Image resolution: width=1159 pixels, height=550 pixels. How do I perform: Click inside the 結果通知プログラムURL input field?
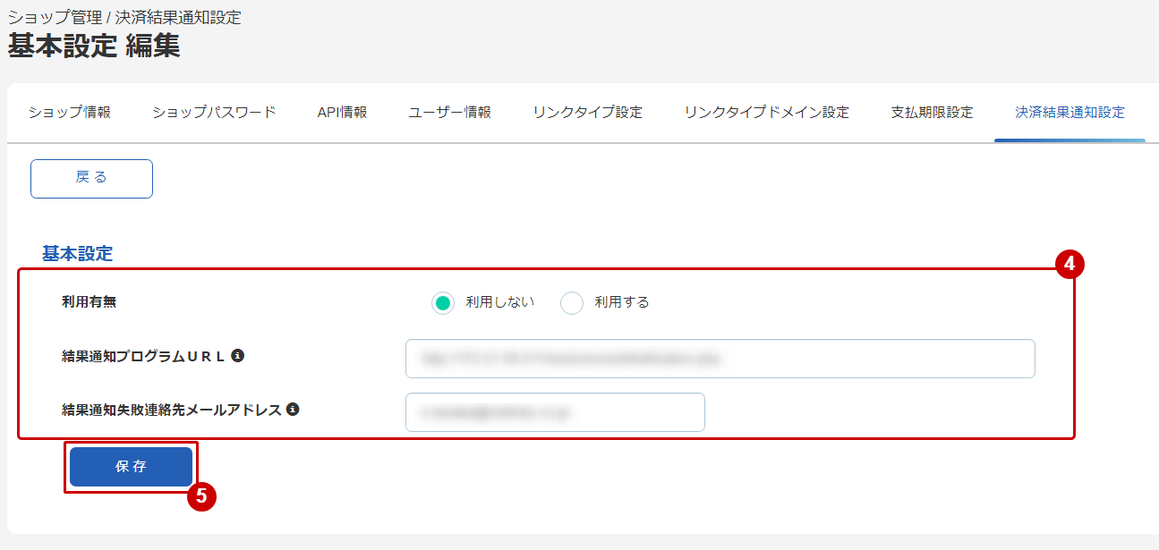[720, 358]
